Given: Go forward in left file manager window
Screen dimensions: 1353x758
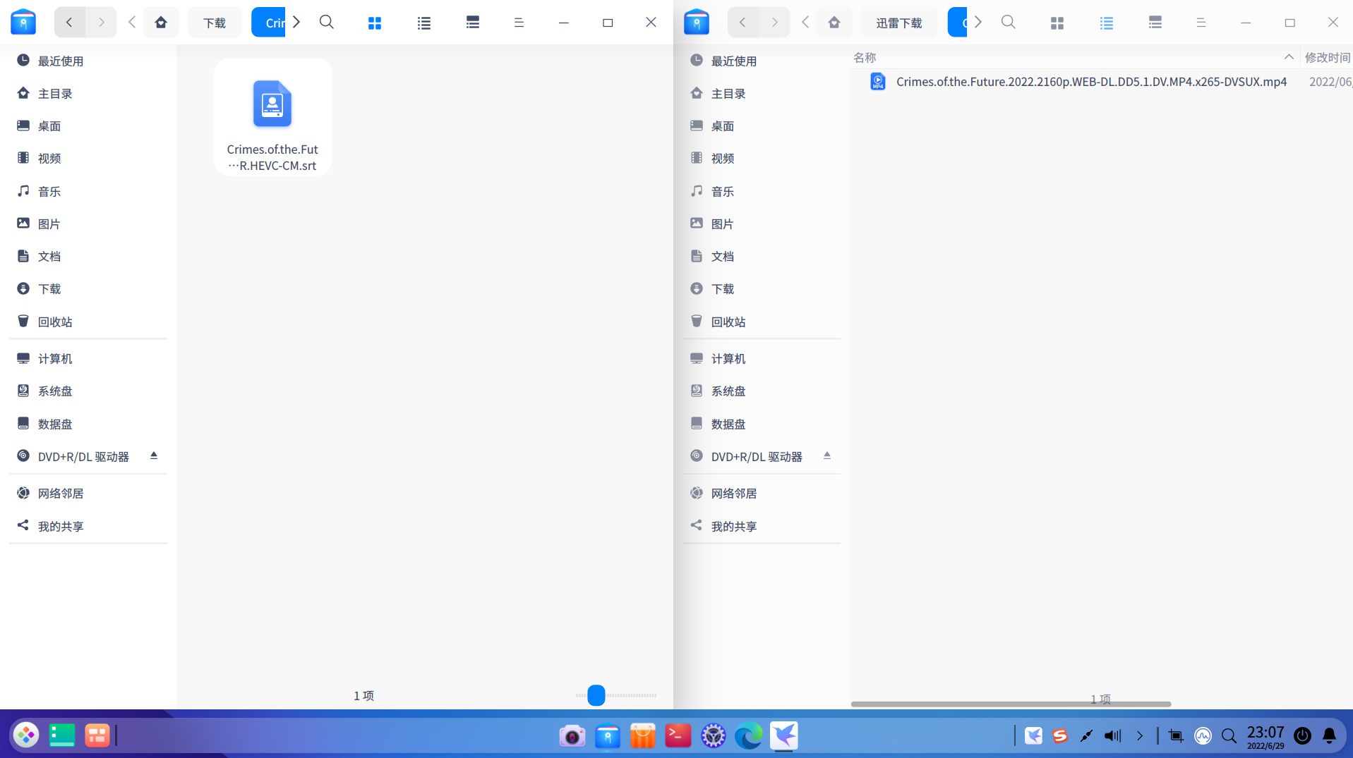Looking at the screenshot, I should (x=101, y=23).
